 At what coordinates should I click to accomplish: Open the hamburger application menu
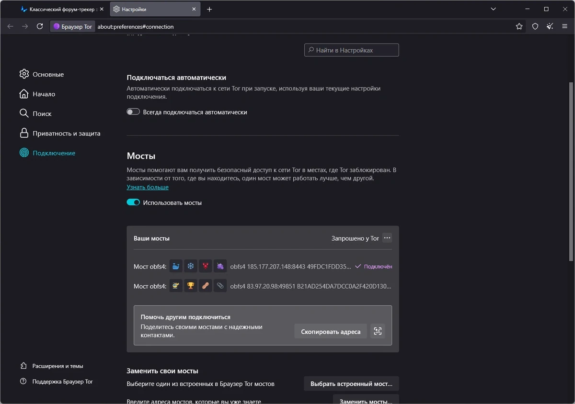click(565, 26)
